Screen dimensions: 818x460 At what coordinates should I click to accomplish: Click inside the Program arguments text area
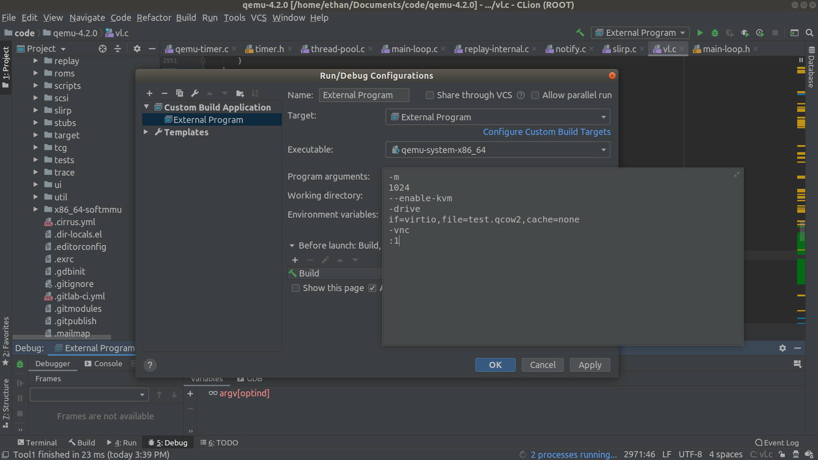pos(563,257)
